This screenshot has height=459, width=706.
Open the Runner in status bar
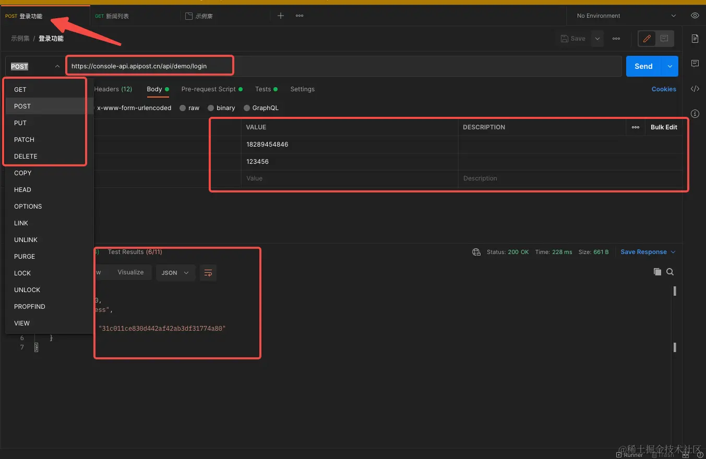(630, 455)
